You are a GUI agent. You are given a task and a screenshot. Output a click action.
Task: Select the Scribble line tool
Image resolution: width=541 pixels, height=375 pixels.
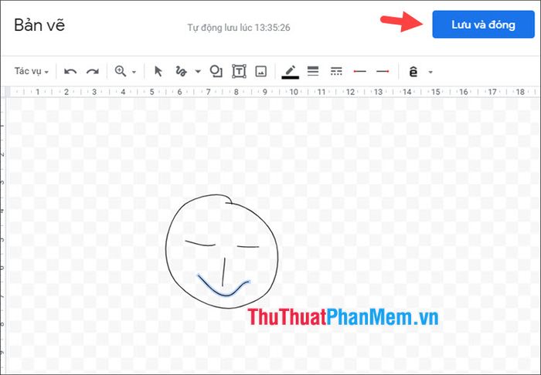coord(181,71)
